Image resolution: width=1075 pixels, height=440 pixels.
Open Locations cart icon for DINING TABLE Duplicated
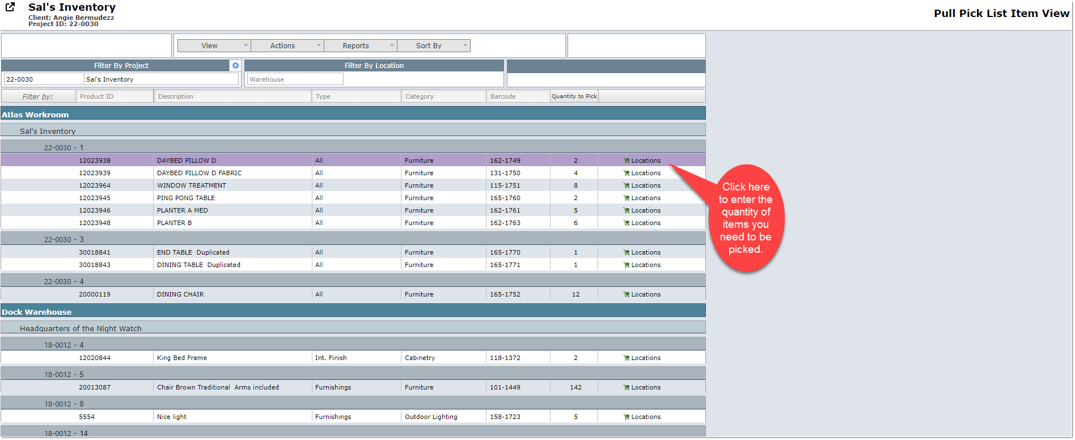(x=627, y=265)
